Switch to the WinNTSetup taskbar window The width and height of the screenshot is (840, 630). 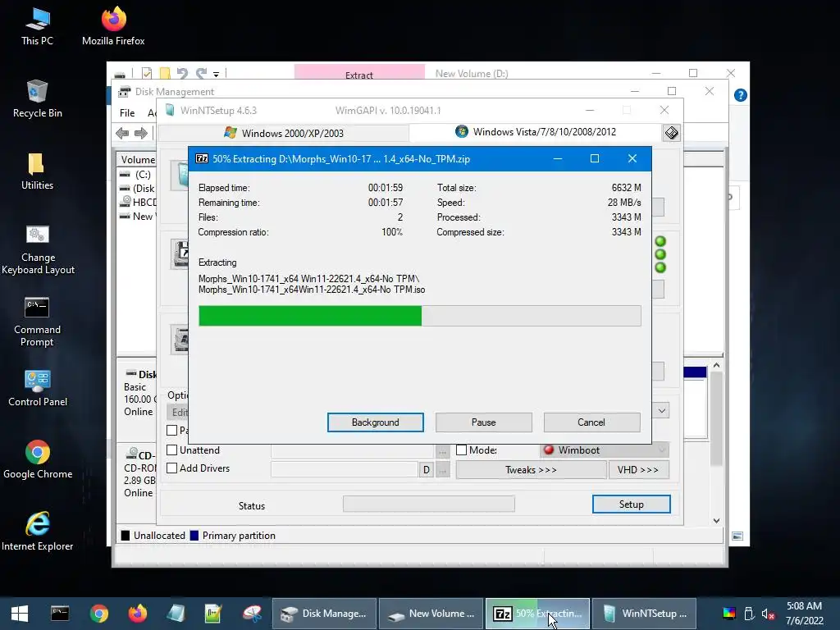[x=645, y=614]
